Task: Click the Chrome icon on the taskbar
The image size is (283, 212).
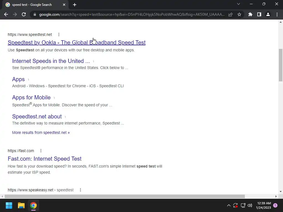Action: [33, 205]
